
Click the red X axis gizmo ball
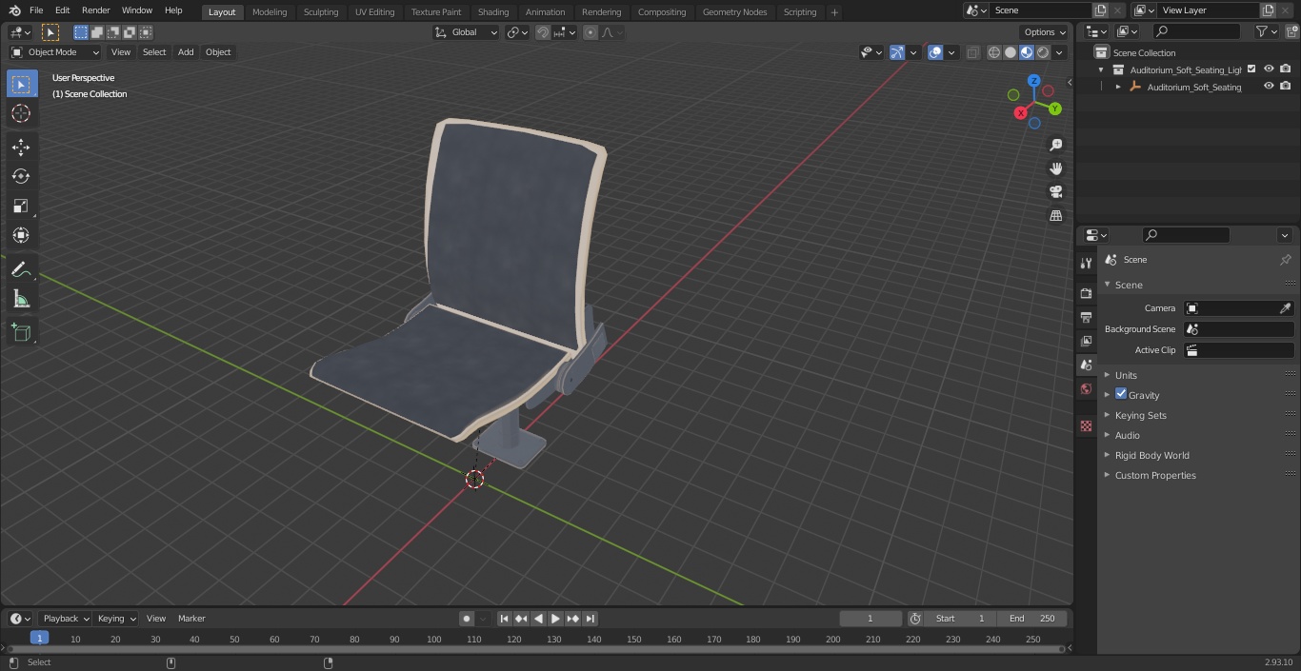point(1021,112)
